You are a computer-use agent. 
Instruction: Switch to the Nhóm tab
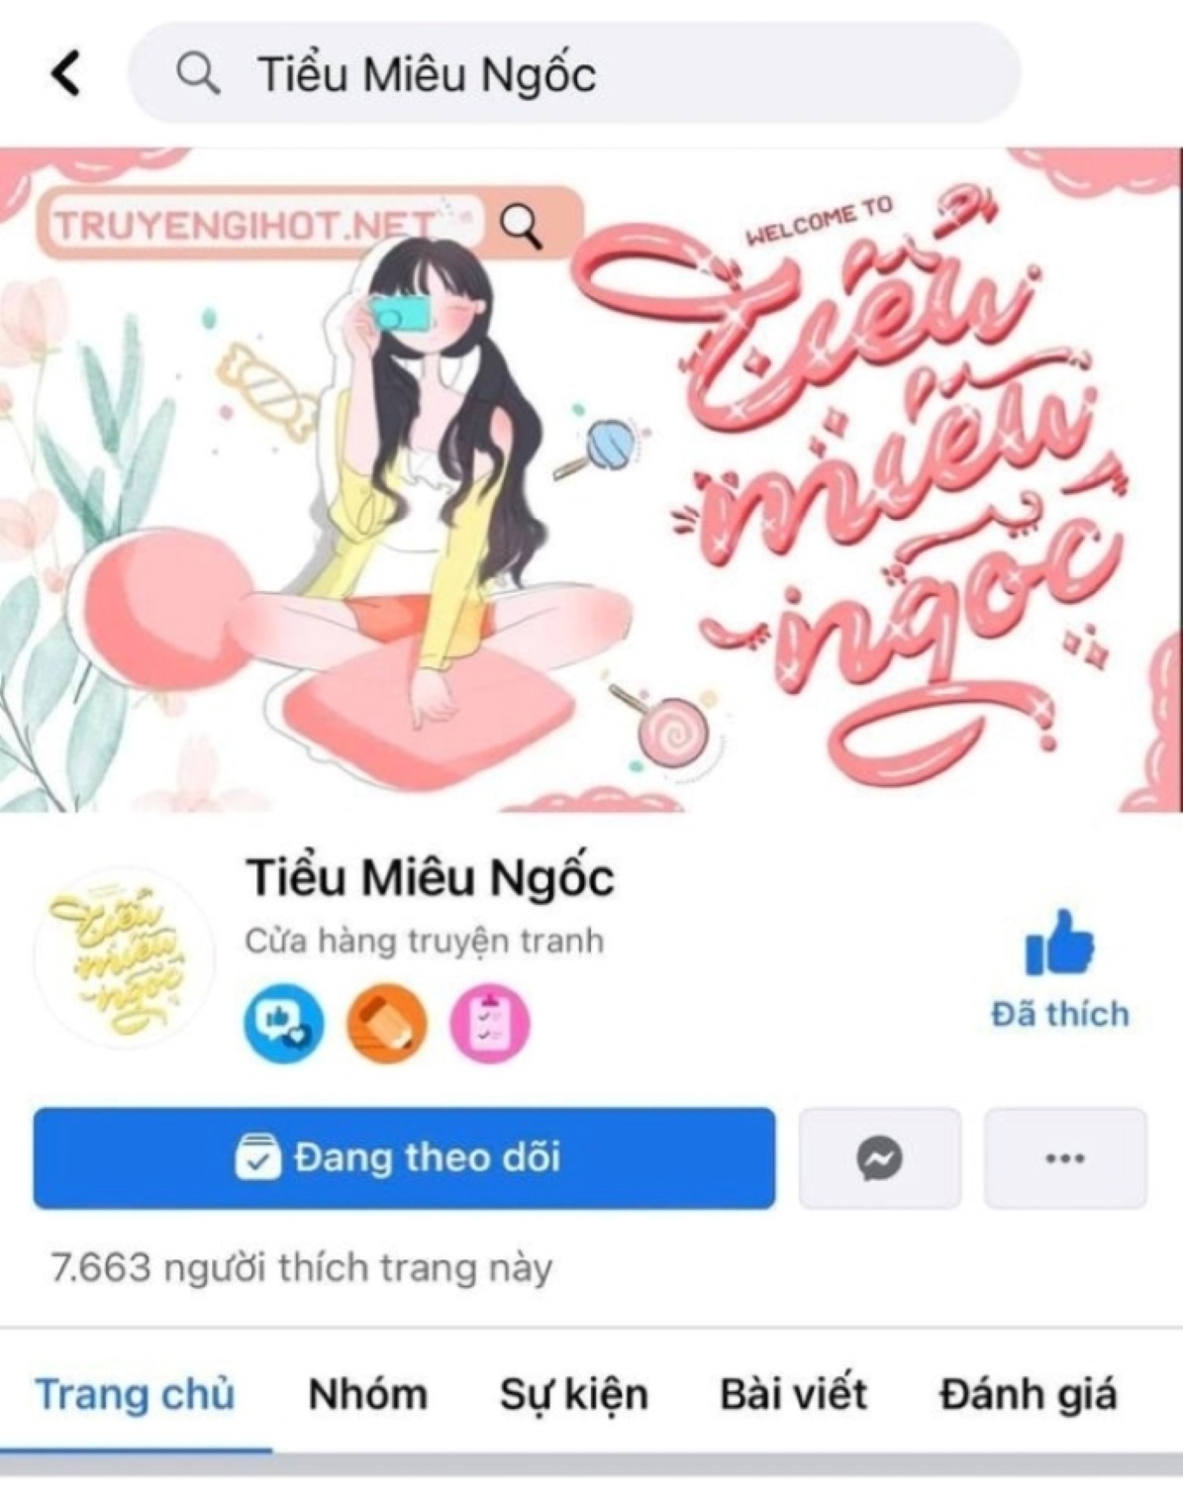[x=367, y=1394]
